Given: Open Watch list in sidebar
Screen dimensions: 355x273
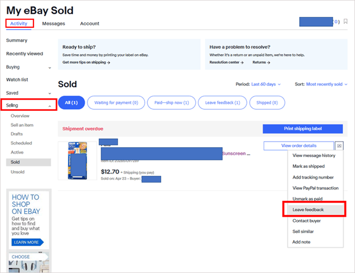Looking at the screenshot, I should (17, 80).
